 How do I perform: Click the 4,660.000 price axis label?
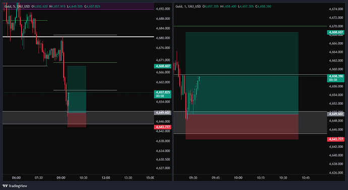(x=336, y=69)
